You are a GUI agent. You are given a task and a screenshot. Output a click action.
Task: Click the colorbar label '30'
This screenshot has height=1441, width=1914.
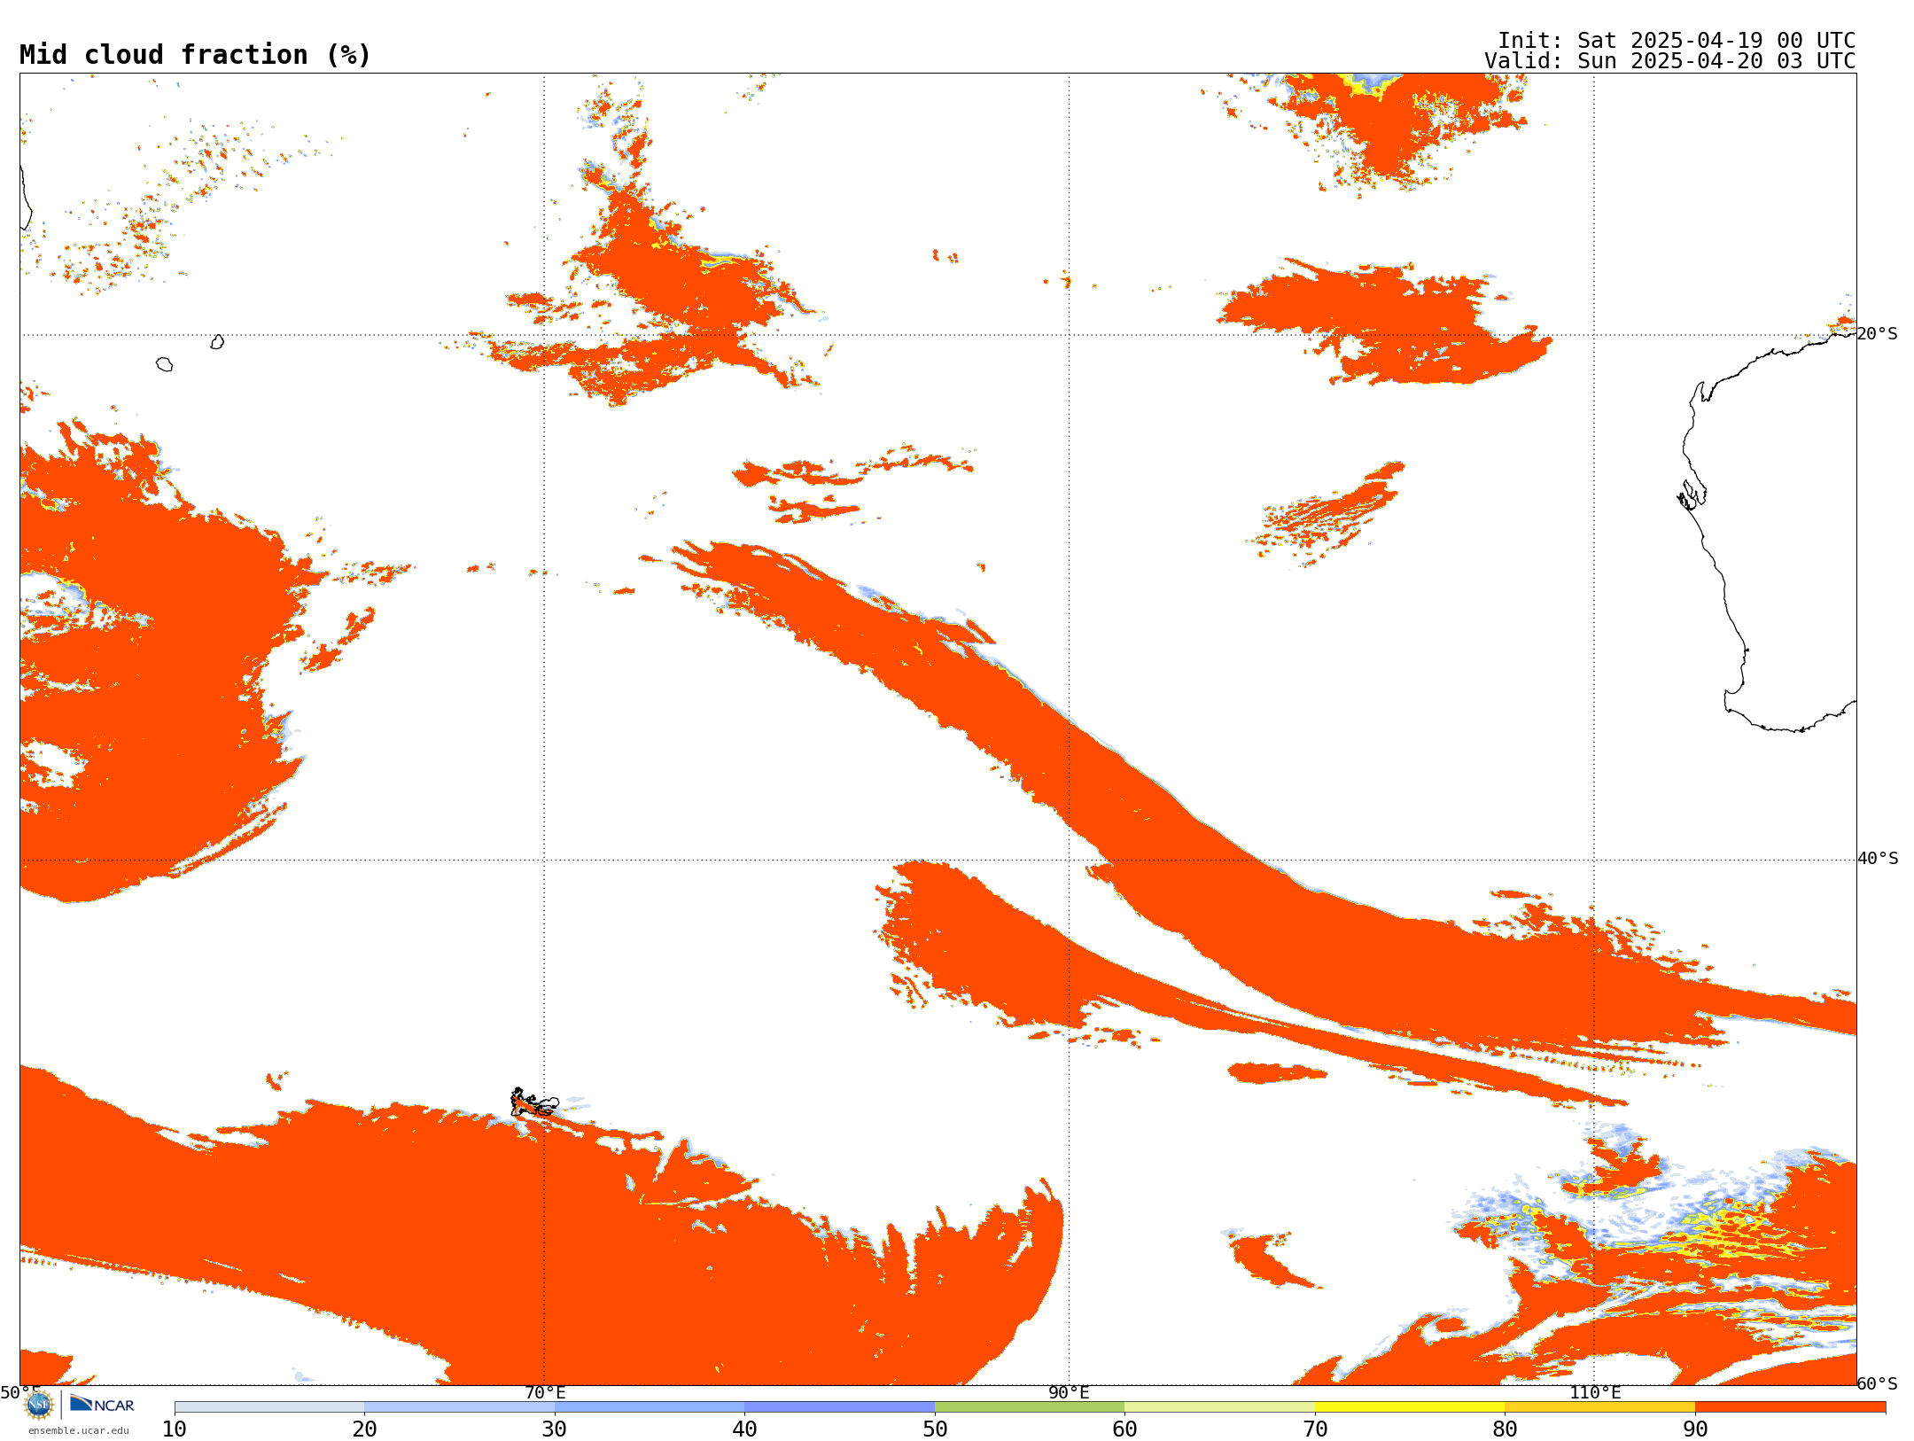pos(554,1429)
